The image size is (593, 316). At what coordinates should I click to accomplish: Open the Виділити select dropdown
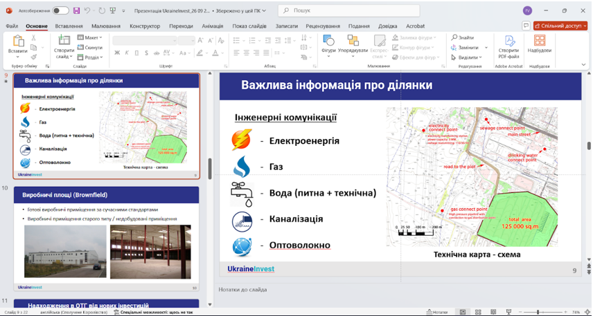click(467, 57)
